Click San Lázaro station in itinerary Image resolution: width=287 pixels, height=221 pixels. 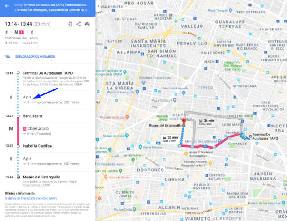click(32, 116)
